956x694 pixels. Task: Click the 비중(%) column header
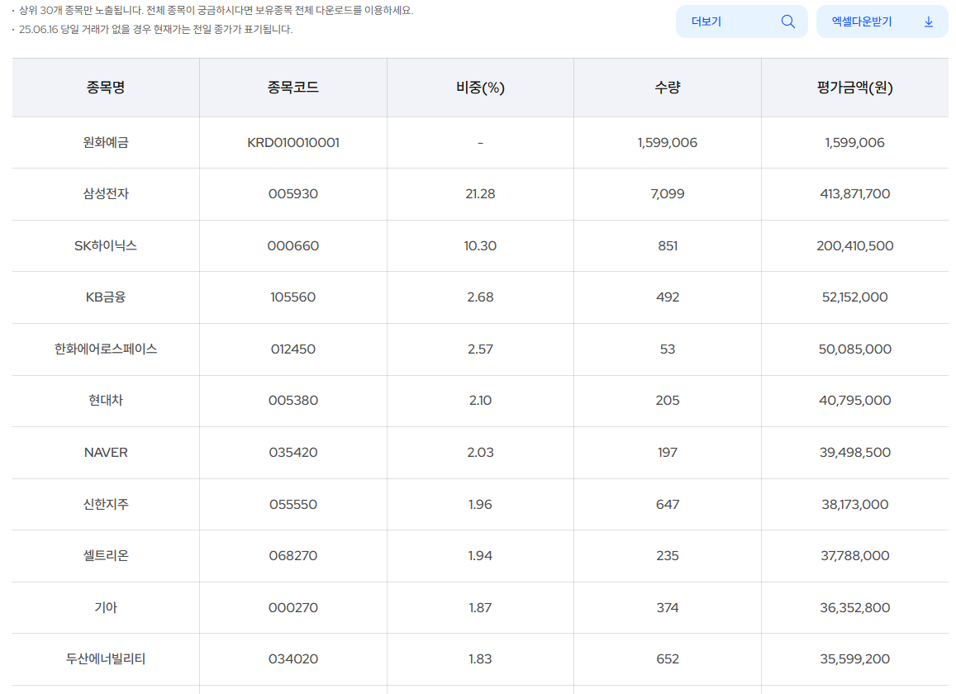[480, 88]
